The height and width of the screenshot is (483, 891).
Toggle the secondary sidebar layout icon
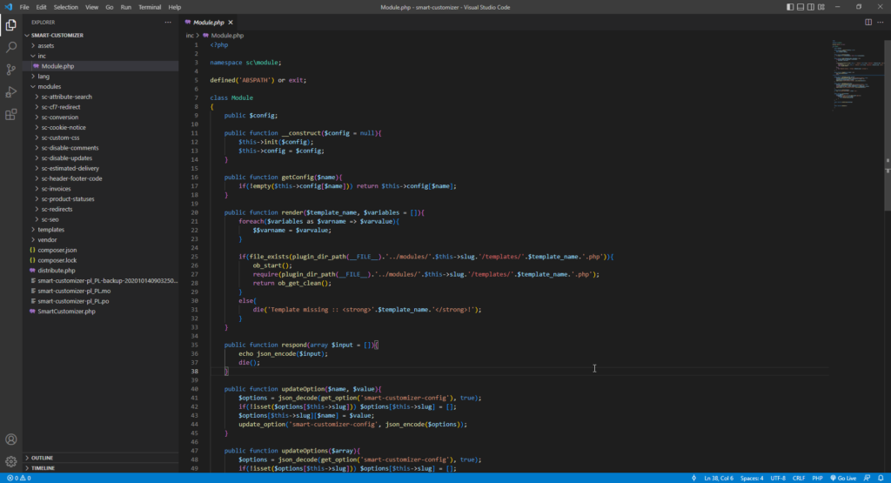[x=810, y=7]
